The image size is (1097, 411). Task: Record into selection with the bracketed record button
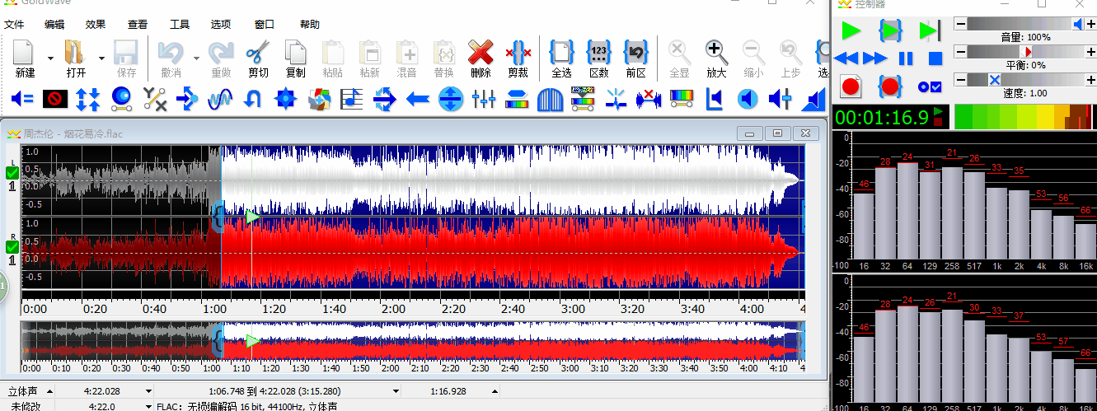click(890, 86)
